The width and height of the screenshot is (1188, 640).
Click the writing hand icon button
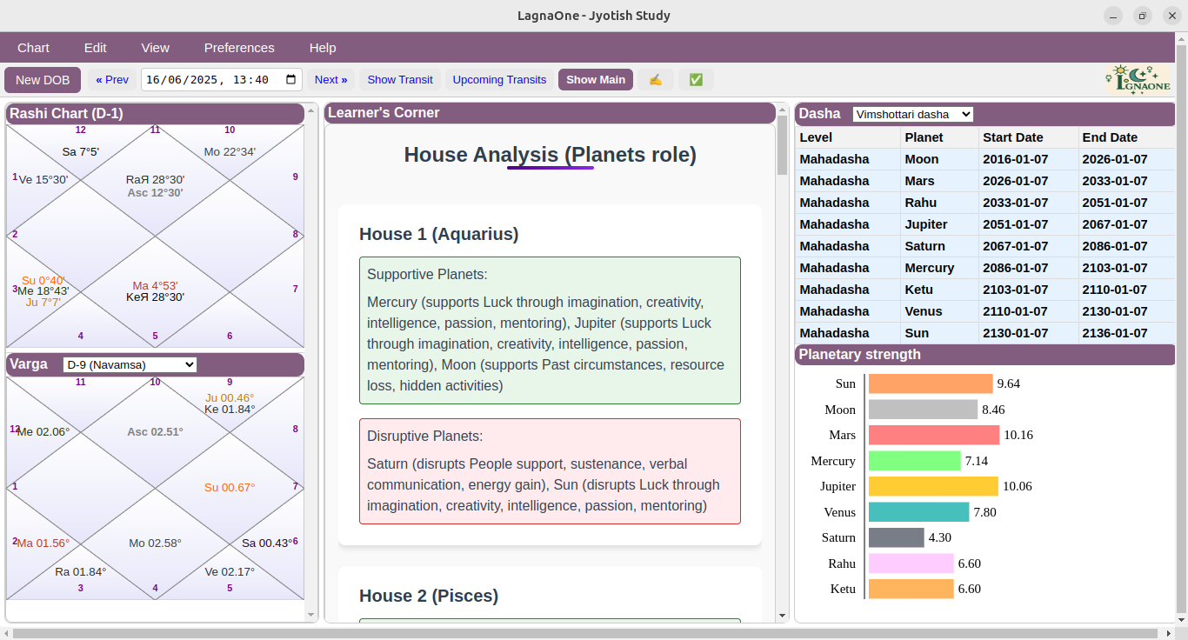[x=656, y=79]
